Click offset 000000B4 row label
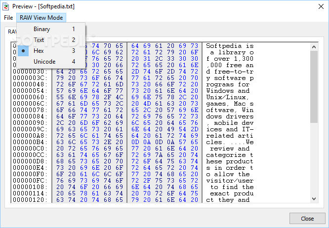This screenshot has width=329, height=228. click(30, 142)
